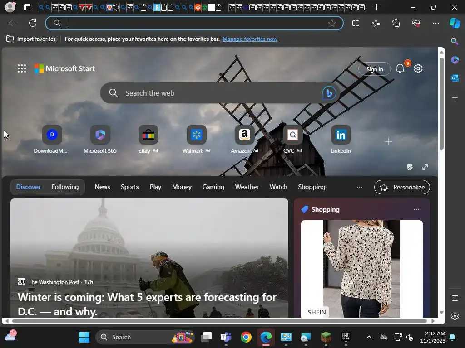Open the Money tab
The width and height of the screenshot is (465, 348).
tap(182, 187)
